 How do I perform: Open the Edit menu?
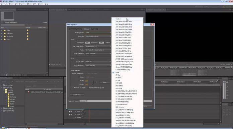(6, 4)
